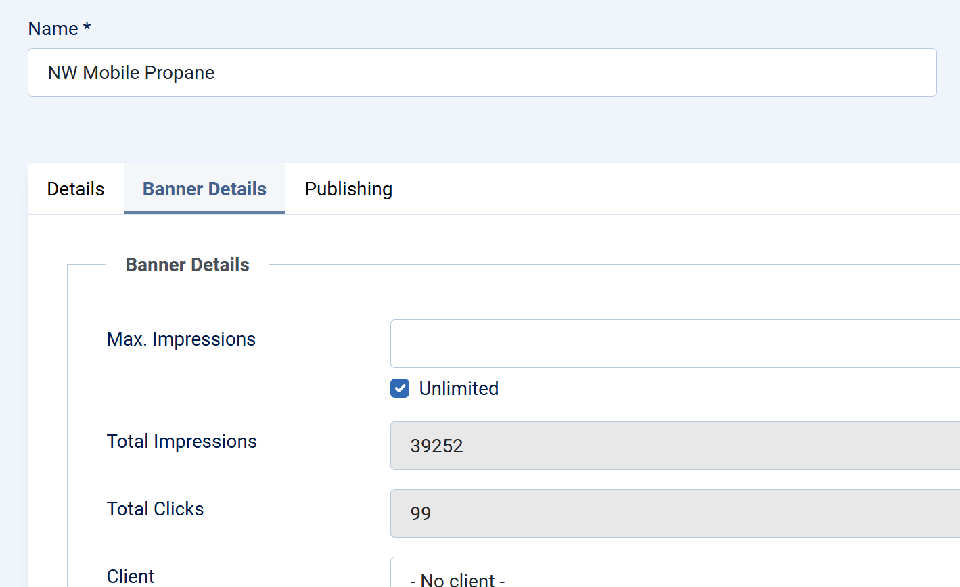The height and width of the screenshot is (587, 960).
Task: Open the Details tab
Action: pyautogui.click(x=76, y=189)
